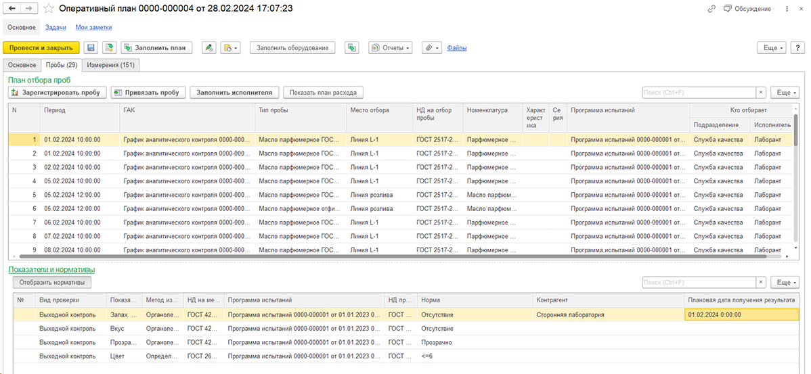The height and width of the screenshot is (374, 811).
Task: Click the back arrow navigation icon
Action: (13, 9)
